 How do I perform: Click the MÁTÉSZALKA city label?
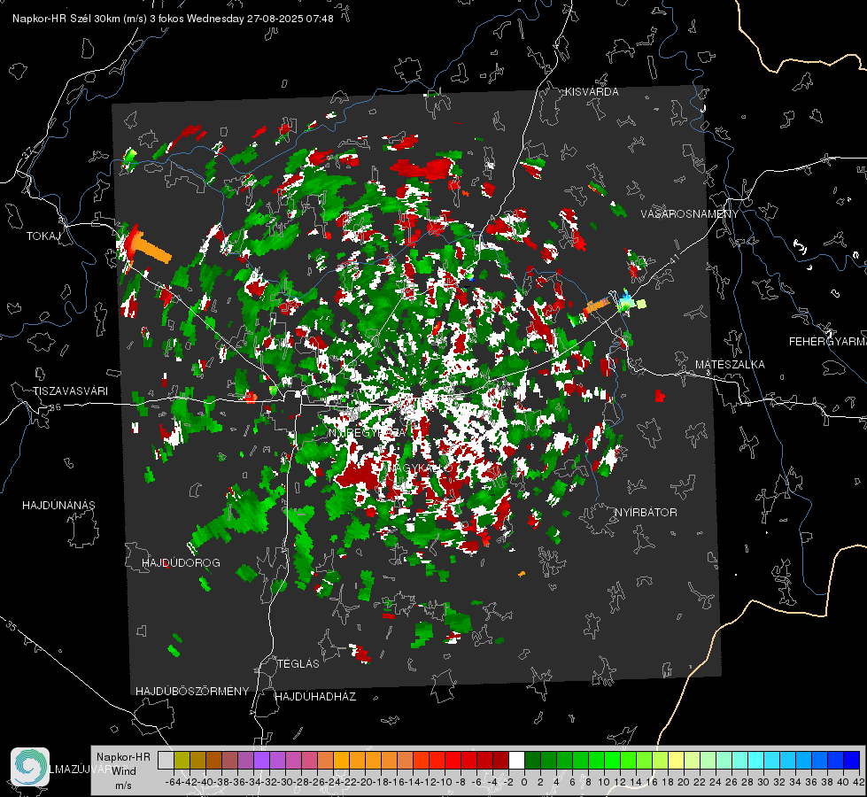point(730,365)
